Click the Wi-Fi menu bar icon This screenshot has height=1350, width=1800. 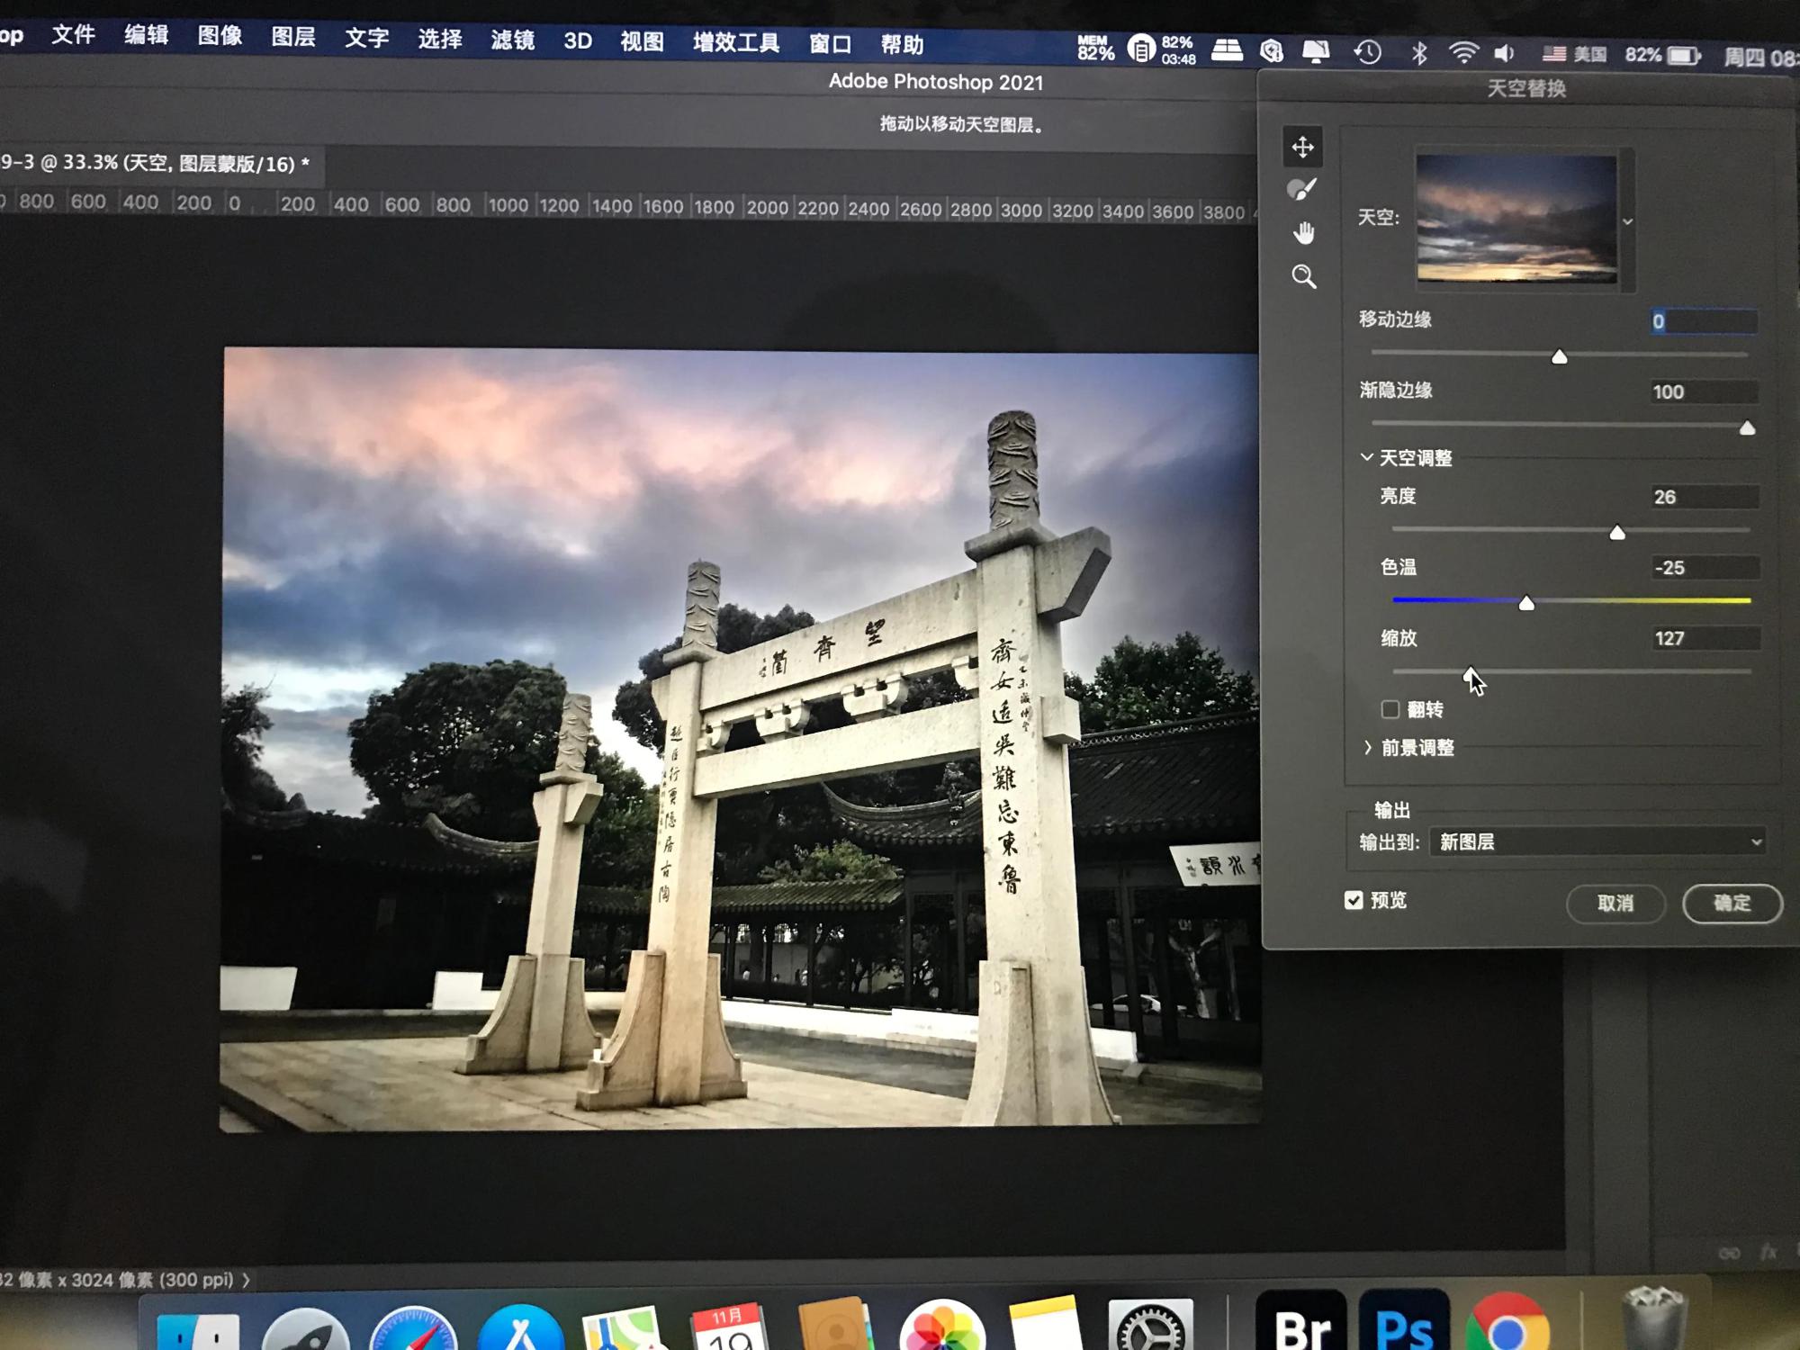pyautogui.click(x=1464, y=53)
